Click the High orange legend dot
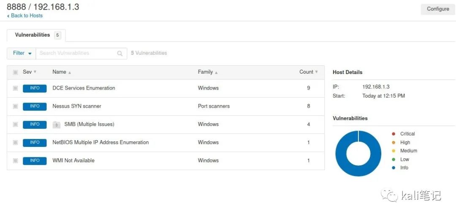 [x=394, y=143]
